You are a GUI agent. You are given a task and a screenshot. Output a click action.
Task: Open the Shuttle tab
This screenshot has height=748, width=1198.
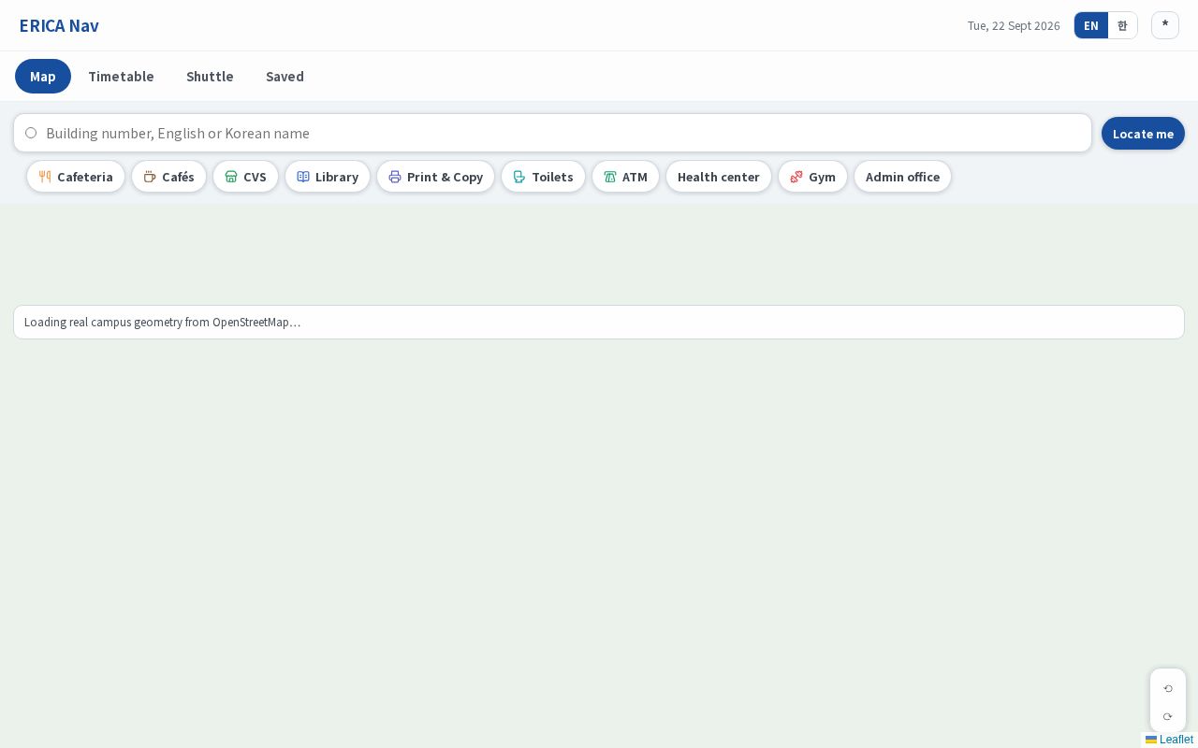tap(210, 77)
